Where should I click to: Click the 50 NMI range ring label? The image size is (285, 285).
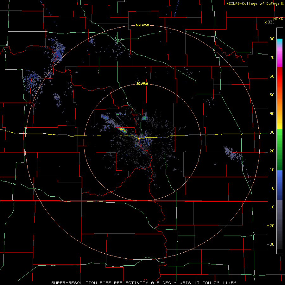[x=142, y=84]
